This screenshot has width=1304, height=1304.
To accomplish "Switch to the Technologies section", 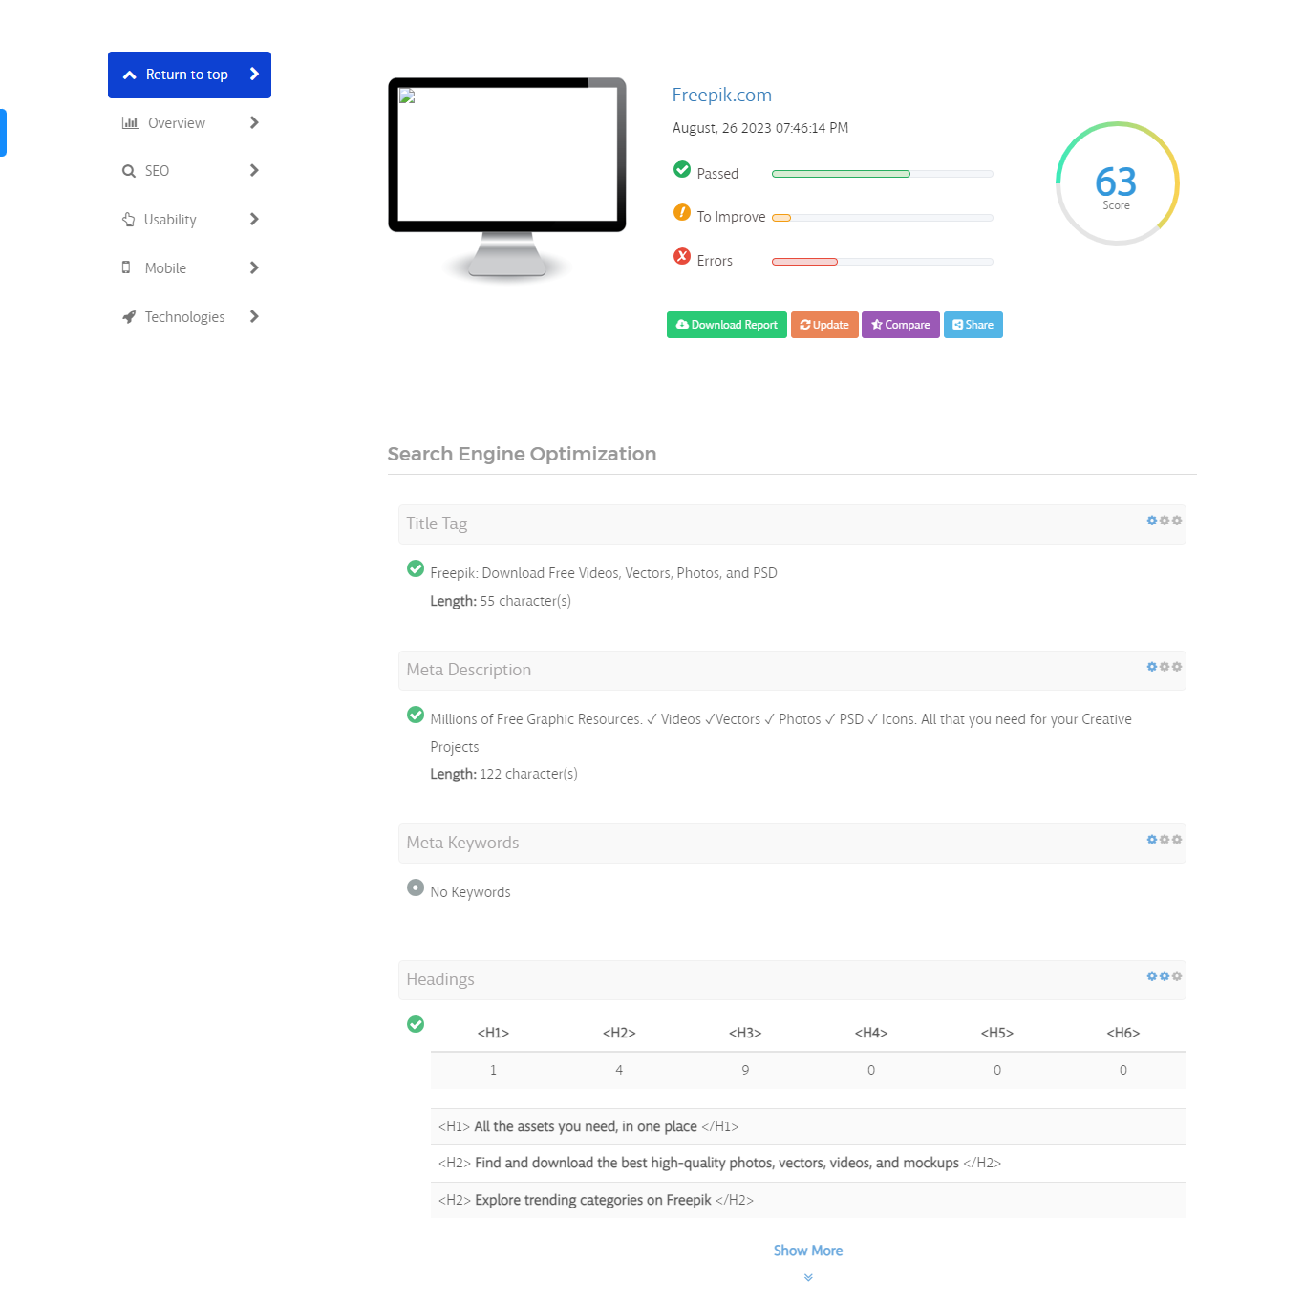I will point(184,316).
